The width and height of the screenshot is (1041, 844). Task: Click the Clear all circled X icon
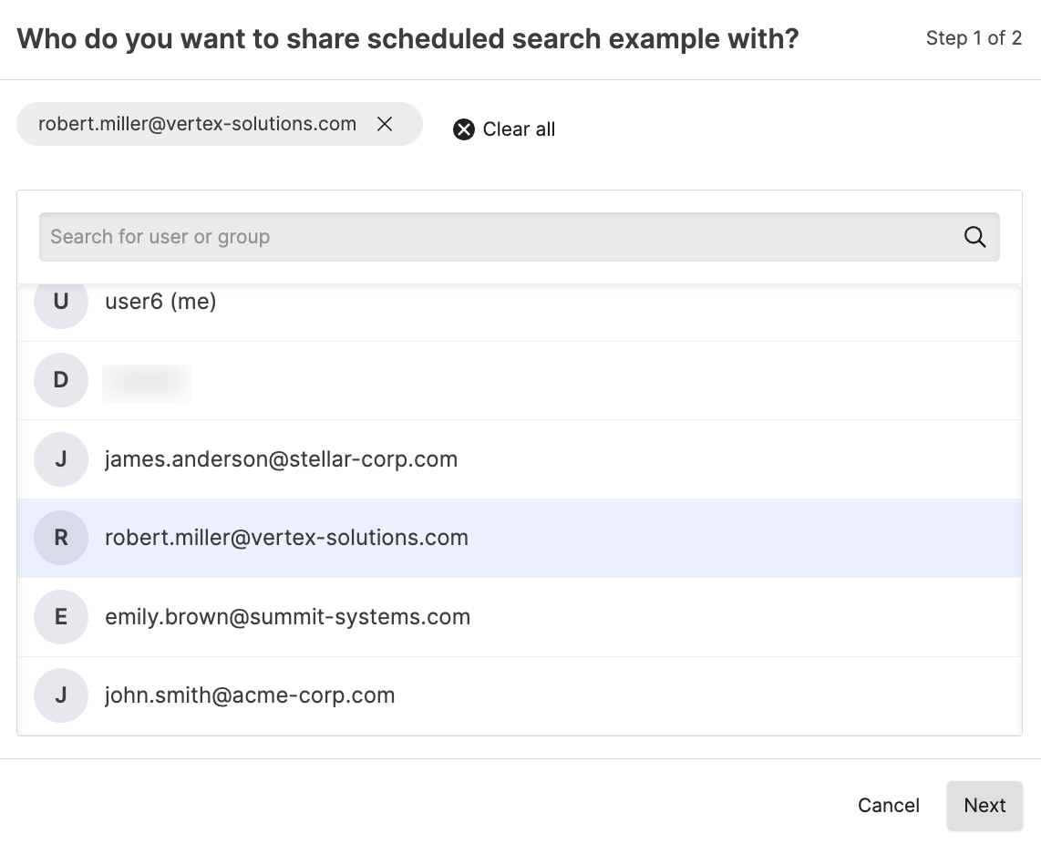click(x=464, y=129)
